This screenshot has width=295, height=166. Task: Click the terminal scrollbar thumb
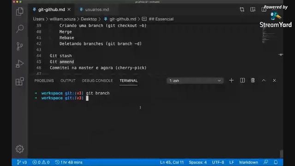[x=281, y=154]
